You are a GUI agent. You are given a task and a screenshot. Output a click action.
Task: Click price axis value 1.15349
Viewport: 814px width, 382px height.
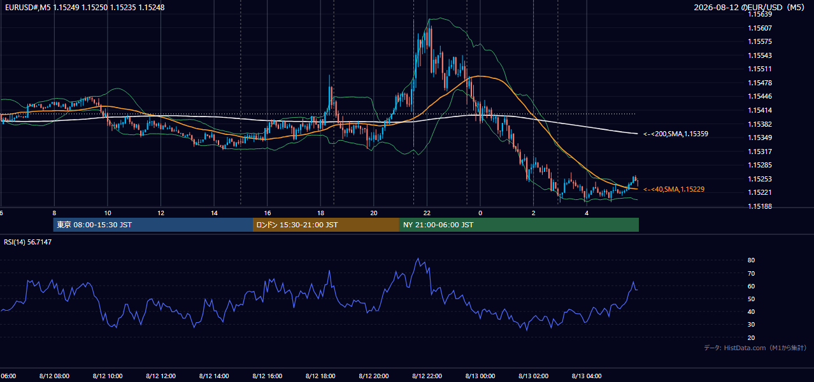760,138
